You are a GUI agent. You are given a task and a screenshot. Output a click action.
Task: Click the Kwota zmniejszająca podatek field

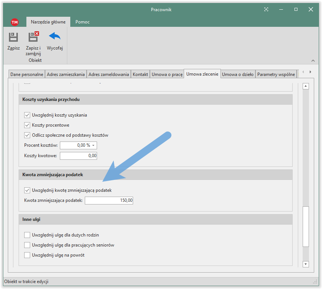[109, 201]
